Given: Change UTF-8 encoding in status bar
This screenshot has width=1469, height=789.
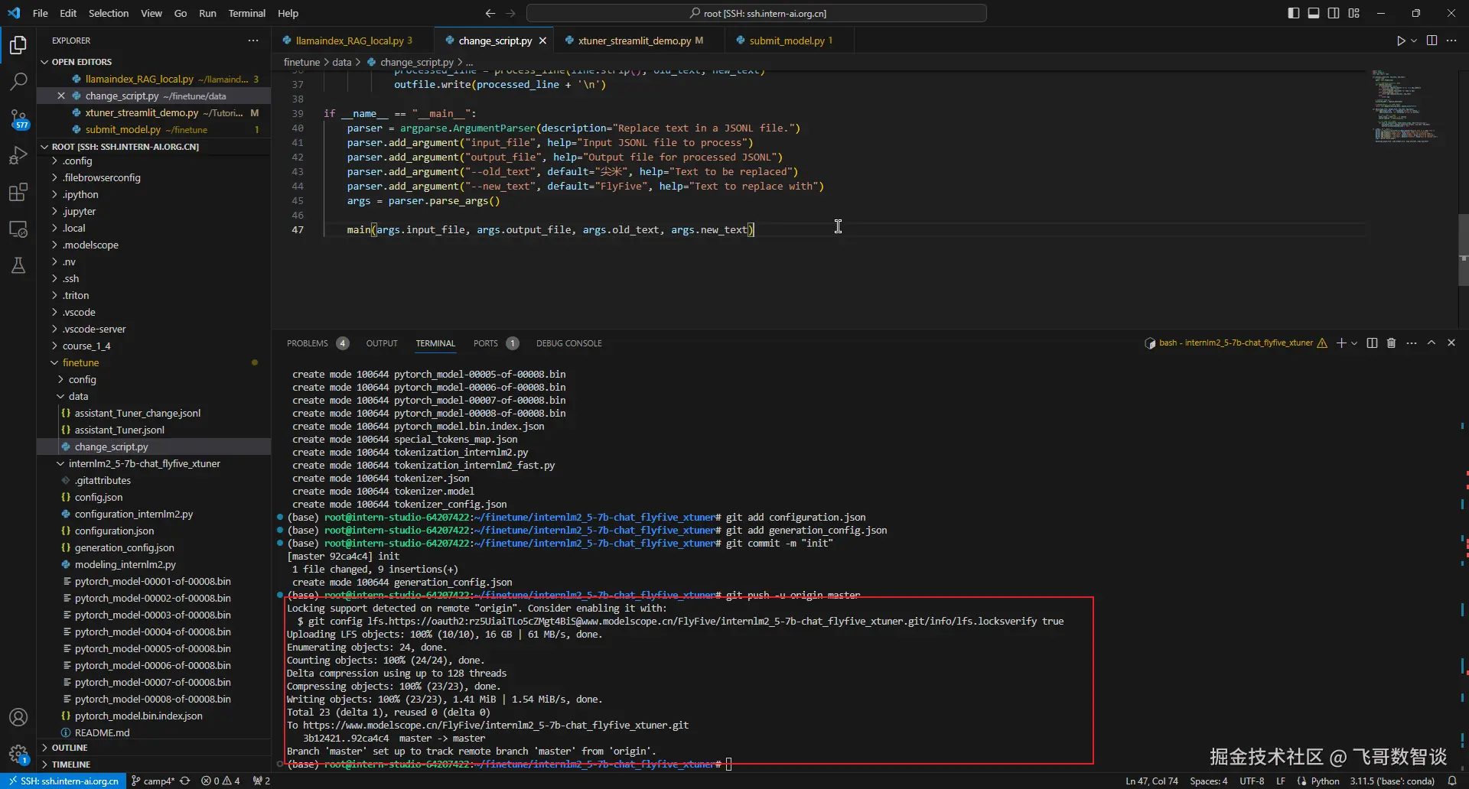Looking at the screenshot, I should click(x=1252, y=781).
